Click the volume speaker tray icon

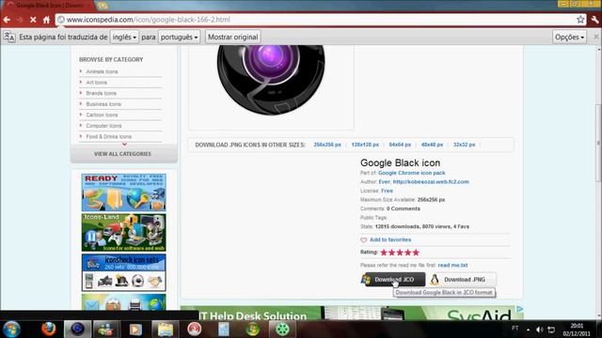click(540, 330)
